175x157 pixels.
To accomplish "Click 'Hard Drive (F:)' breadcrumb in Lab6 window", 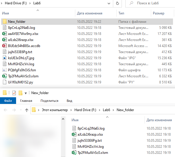I will 16,3.
